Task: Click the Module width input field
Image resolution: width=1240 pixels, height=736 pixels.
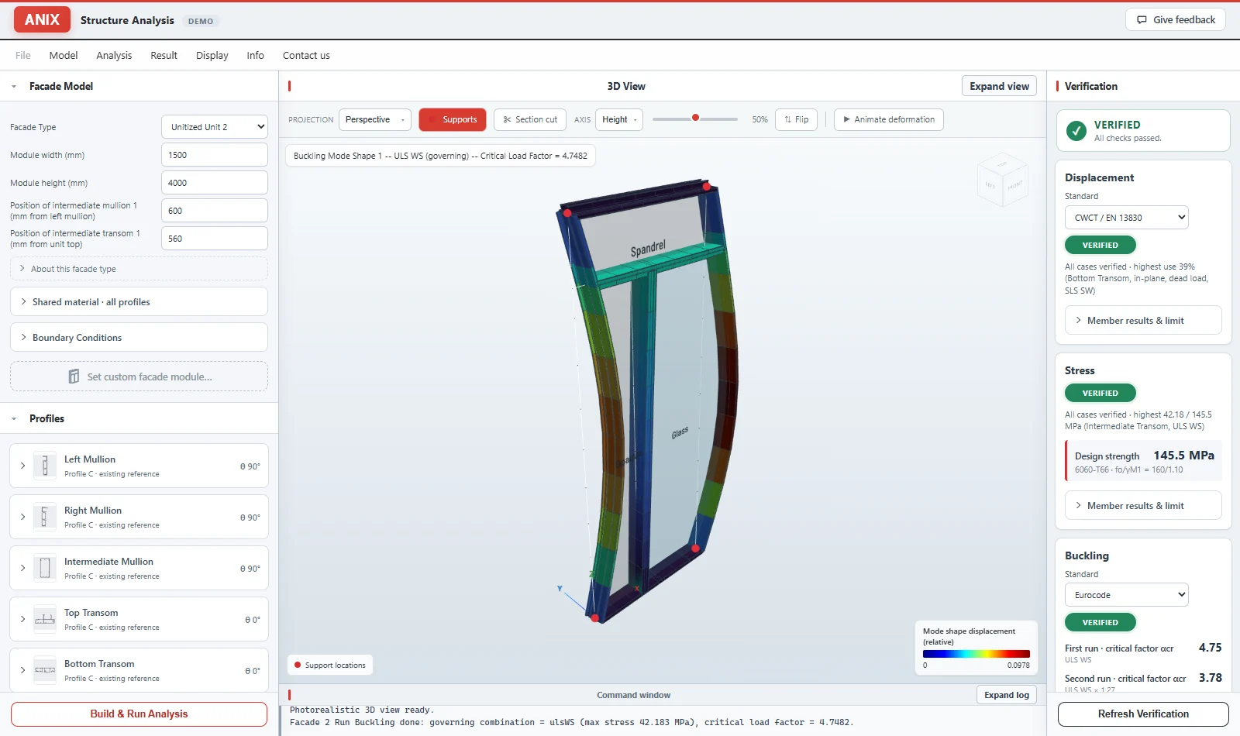Action: point(215,155)
